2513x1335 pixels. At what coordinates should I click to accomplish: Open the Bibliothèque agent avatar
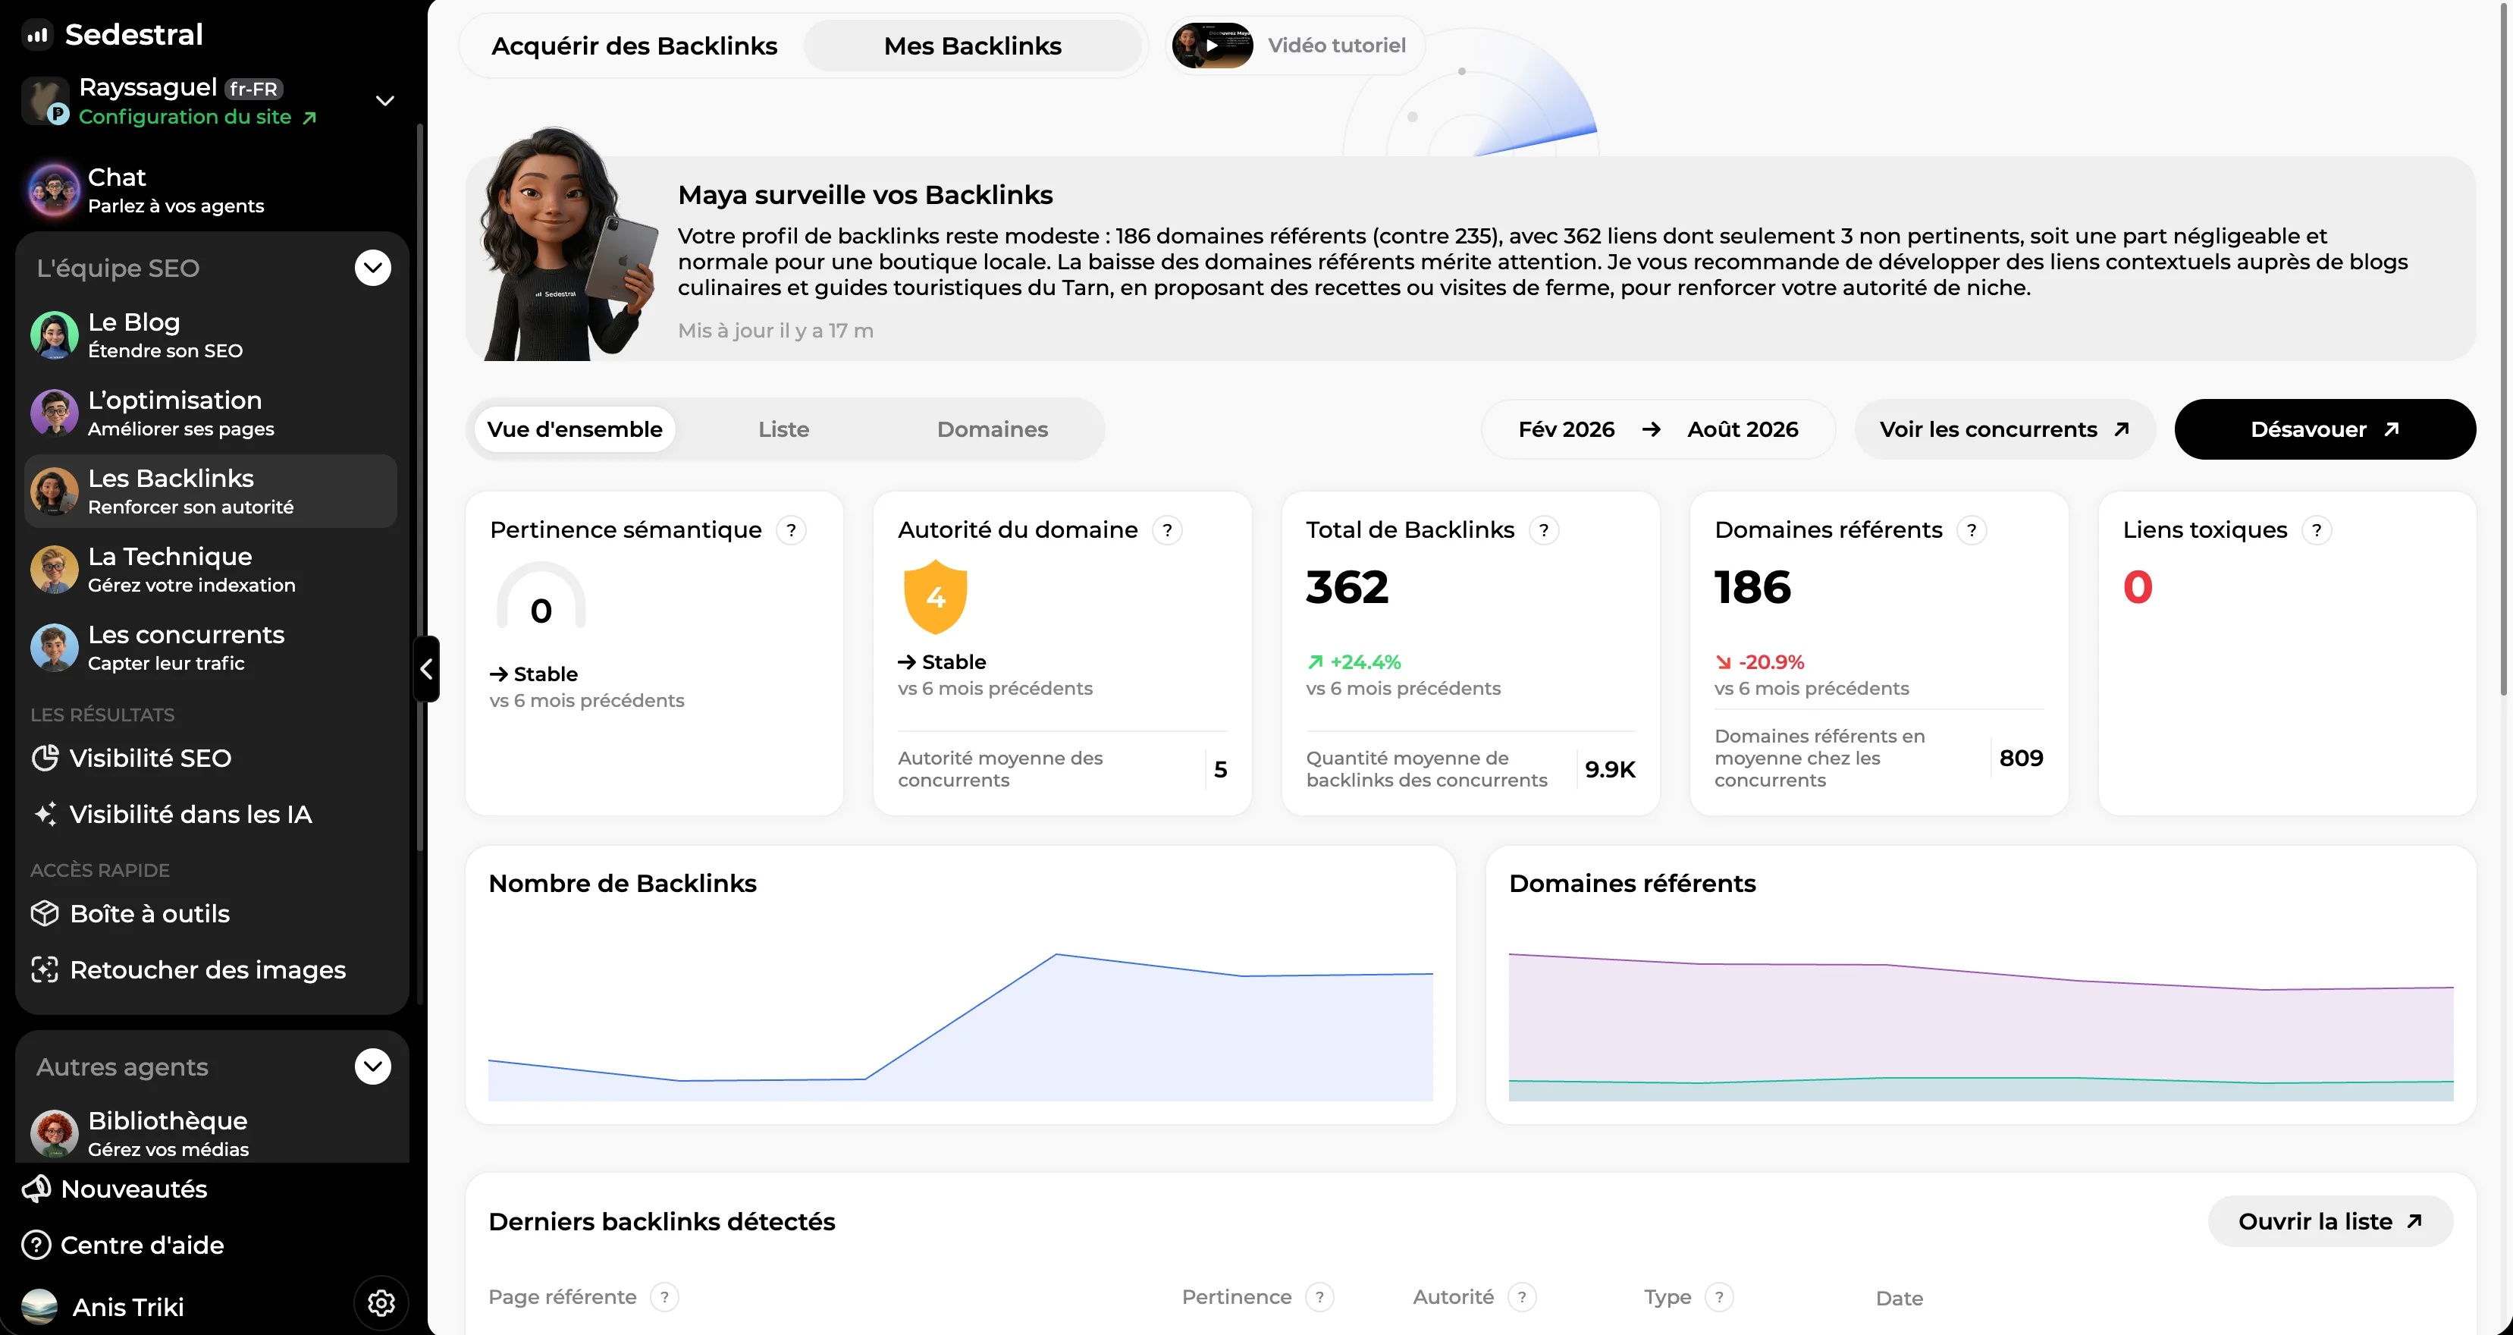coord(54,1133)
